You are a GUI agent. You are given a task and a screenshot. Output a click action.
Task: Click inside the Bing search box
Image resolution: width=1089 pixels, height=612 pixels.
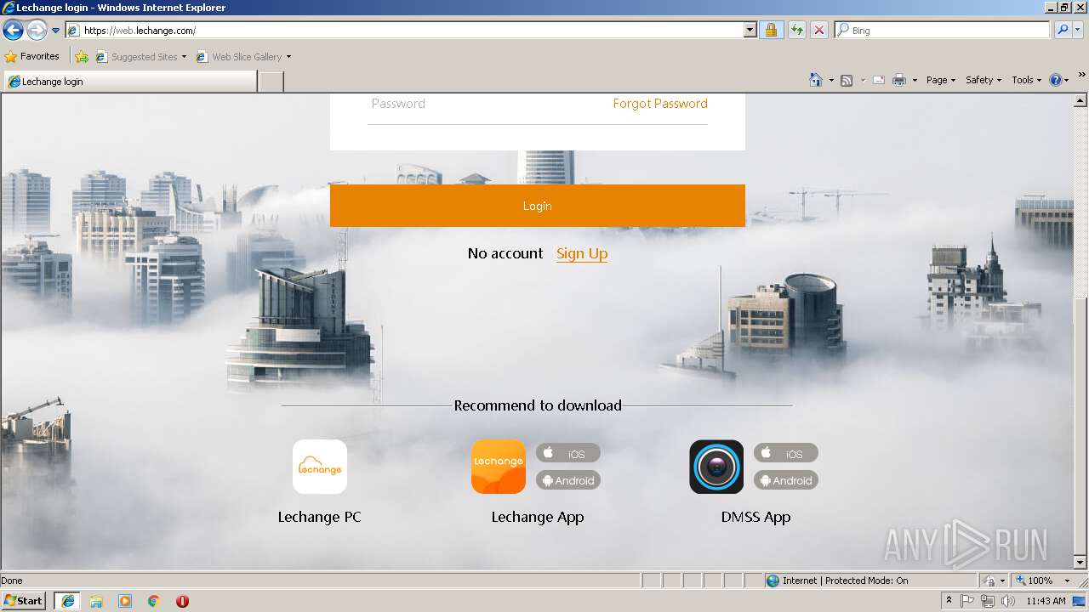943,31
